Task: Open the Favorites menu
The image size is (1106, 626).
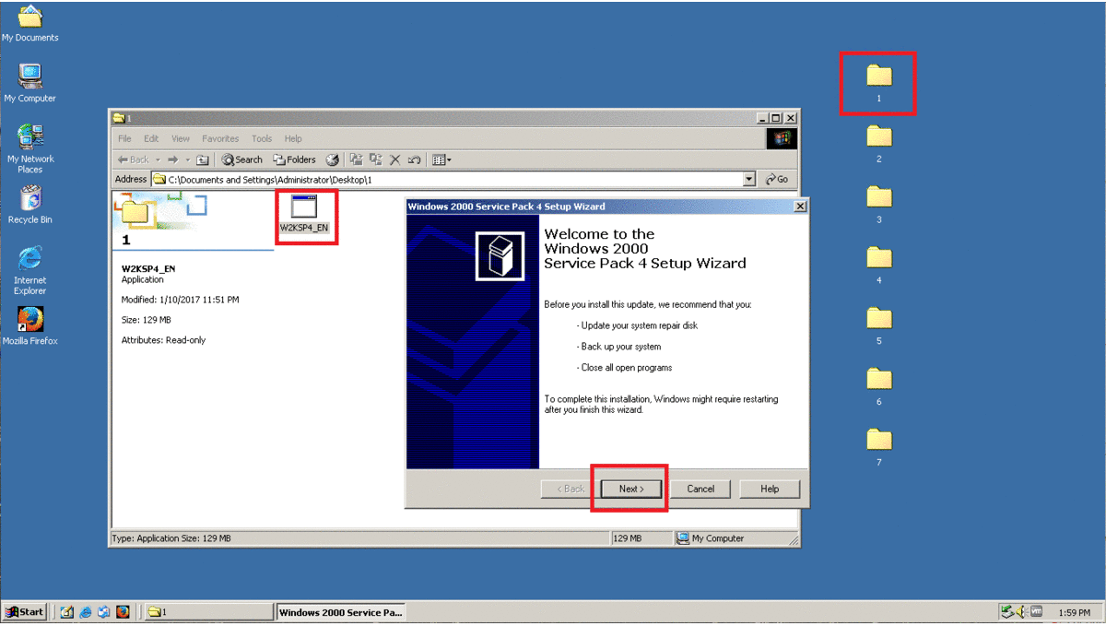Action: point(220,138)
